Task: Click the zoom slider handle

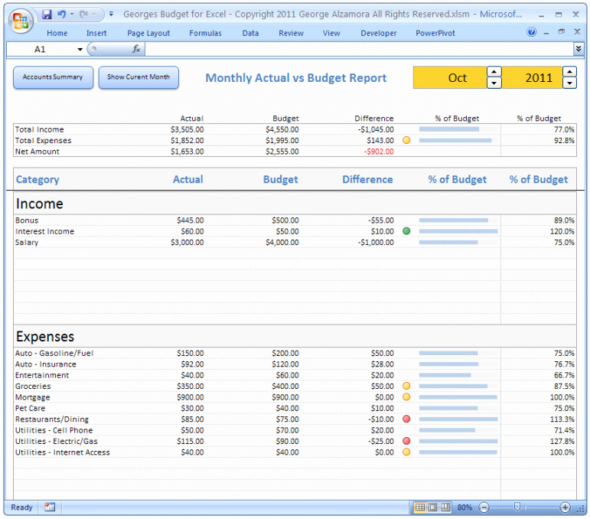Action: tap(518, 508)
